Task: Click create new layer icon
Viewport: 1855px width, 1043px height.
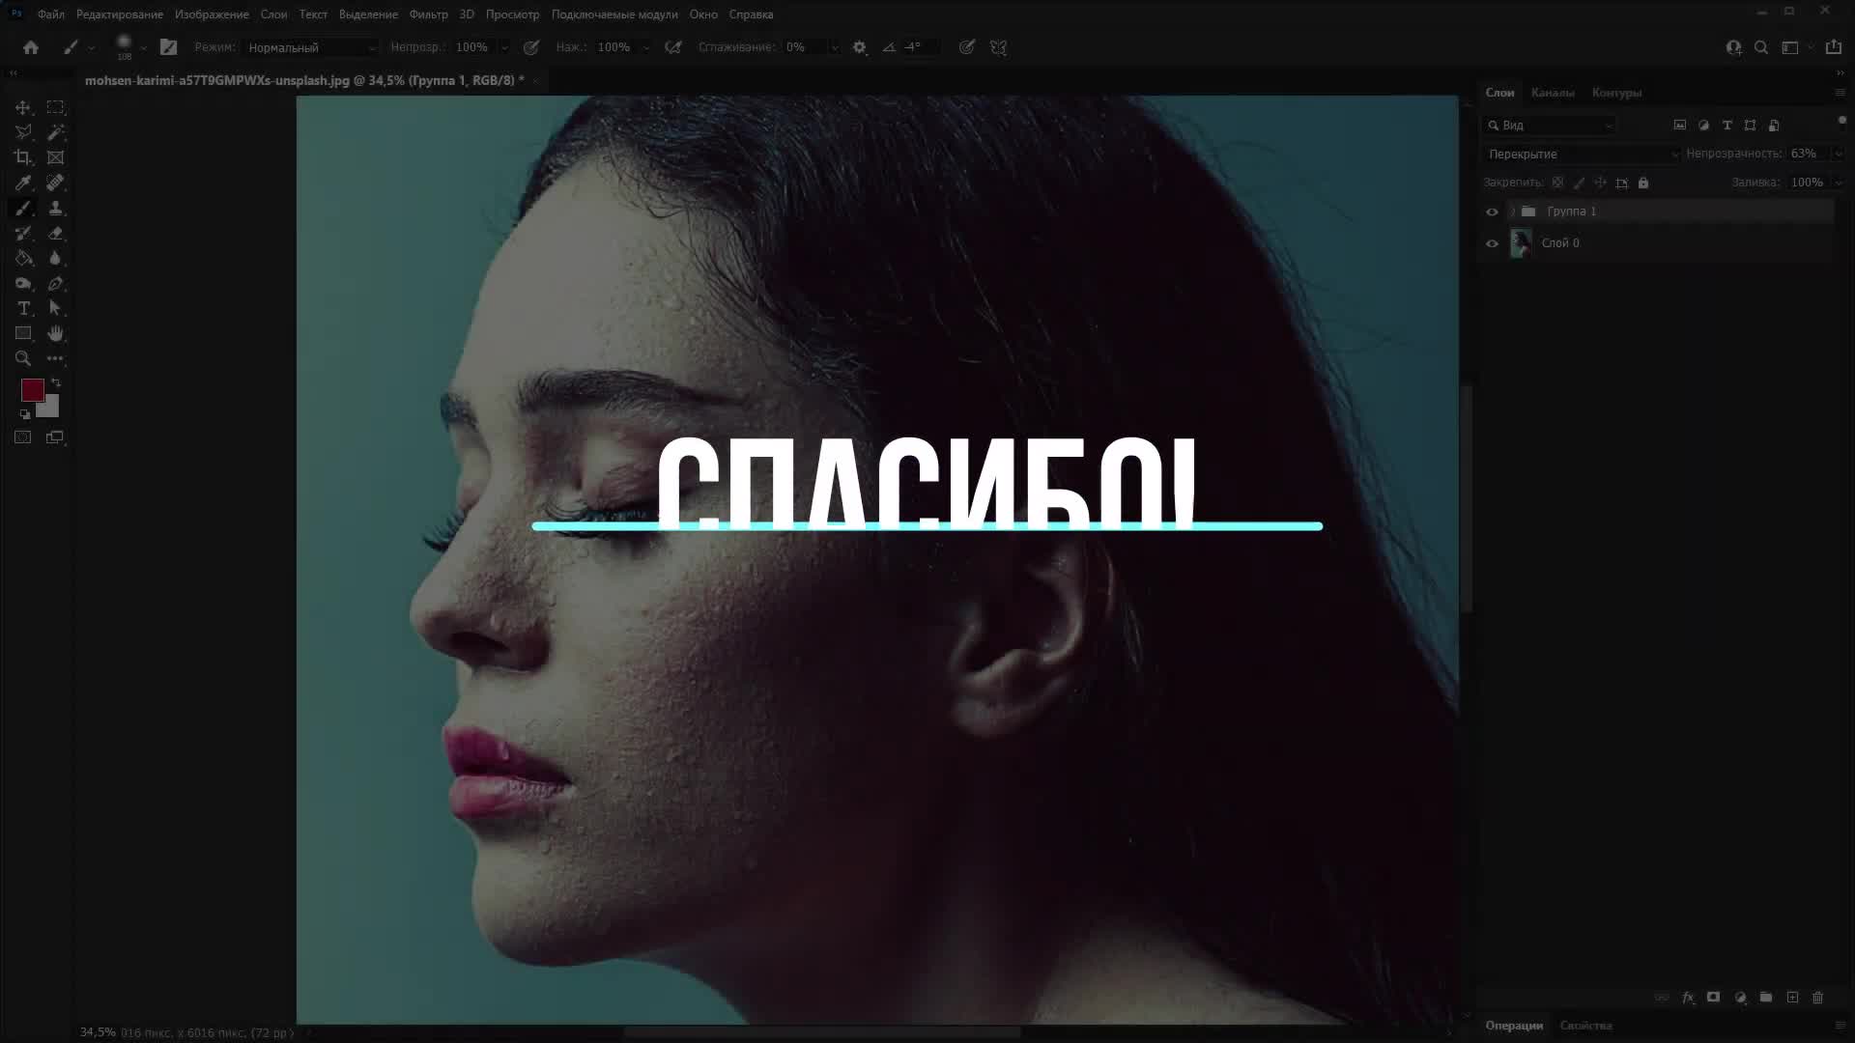Action: 1792,998
